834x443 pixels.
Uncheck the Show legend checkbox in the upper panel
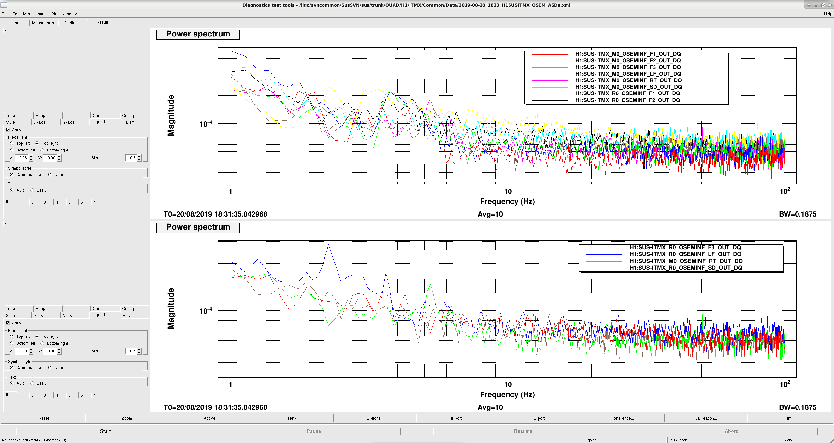(x=8, y=130)
